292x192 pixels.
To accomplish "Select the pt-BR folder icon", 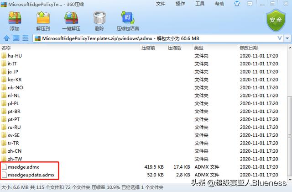I will 4,111.
